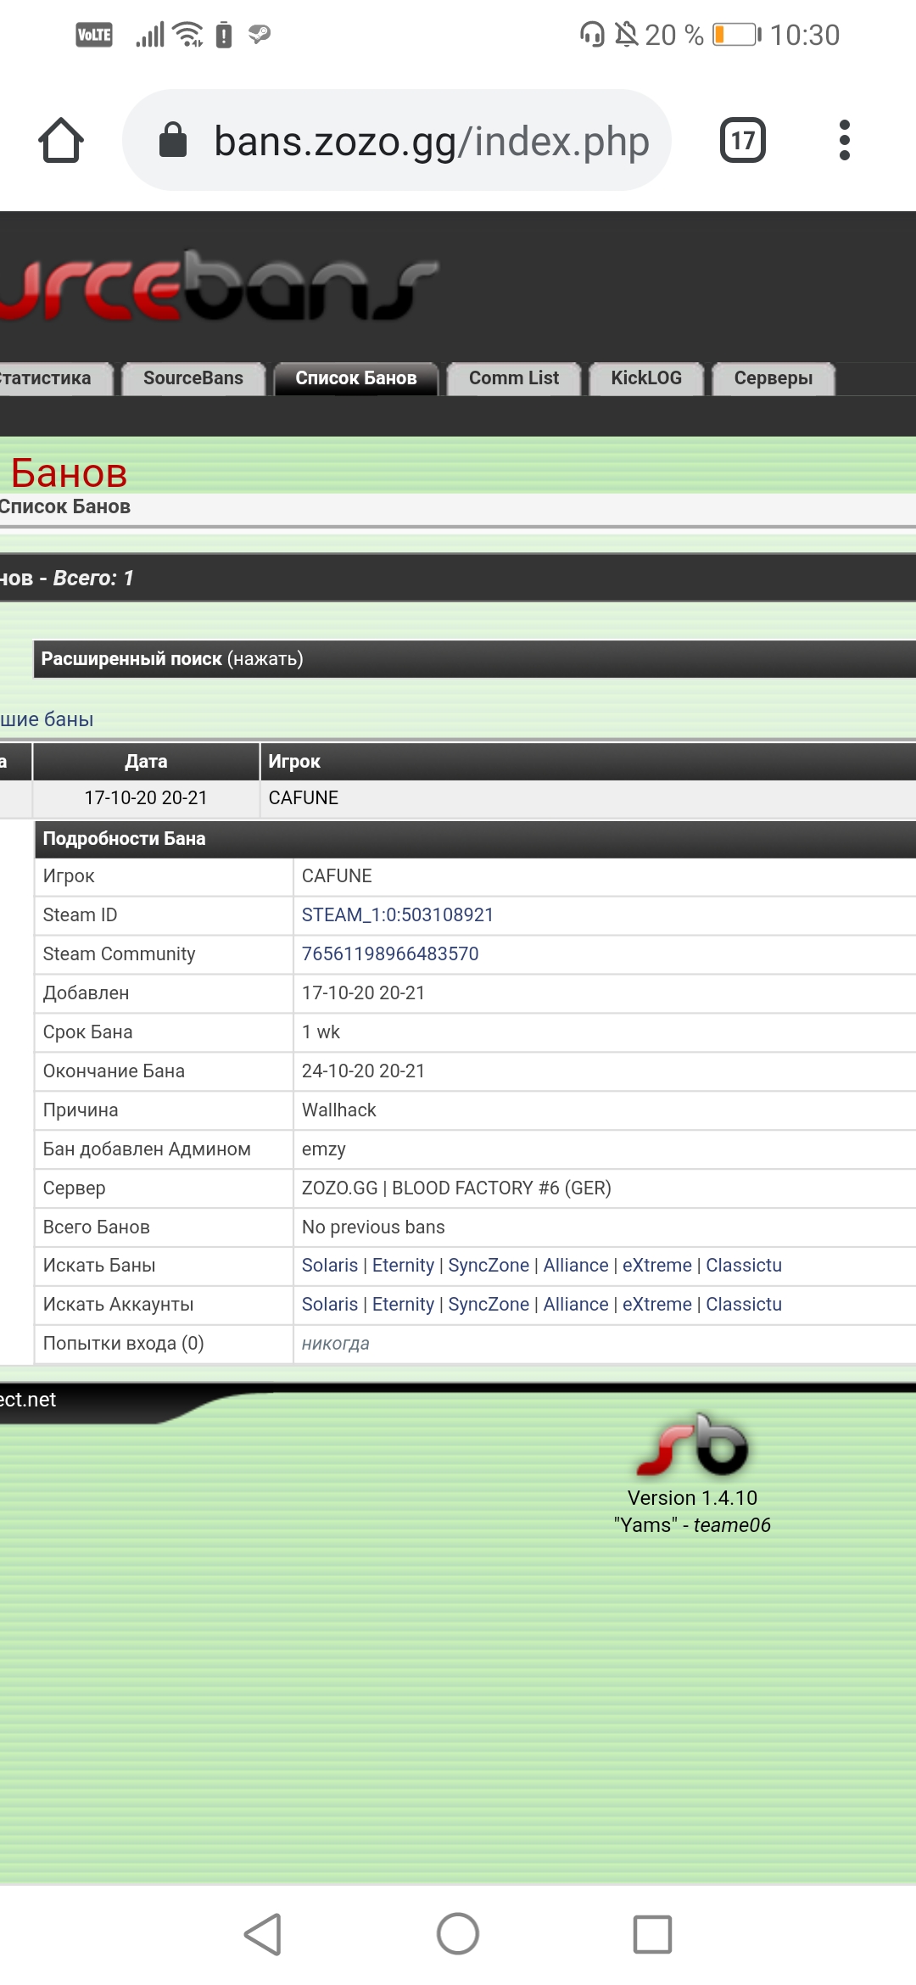
Task: Sort by Дата column header
Action: click(146, 762)
